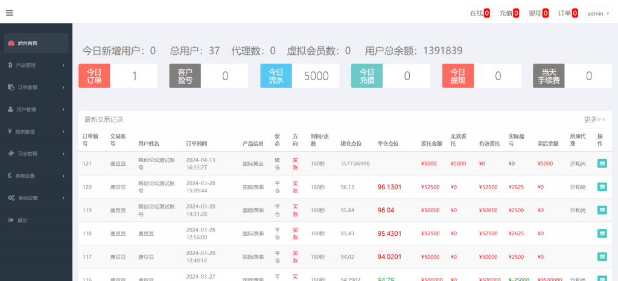Click the 95.84 opening price
This screenshot has height=281, width=618.
[x=347, y=210]
